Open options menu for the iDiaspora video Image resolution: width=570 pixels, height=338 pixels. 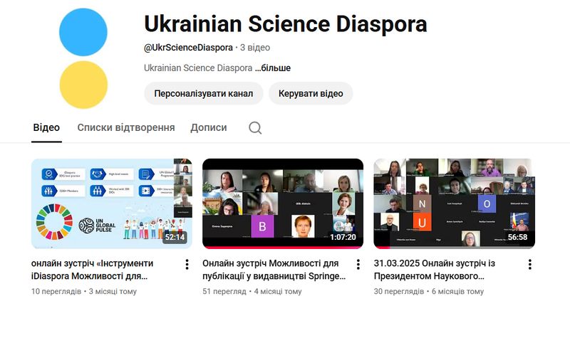coord(187,265)
